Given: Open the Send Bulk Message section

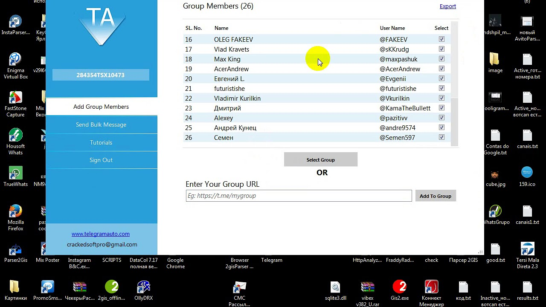Looking at the screenshot, I should click(101, 125).
